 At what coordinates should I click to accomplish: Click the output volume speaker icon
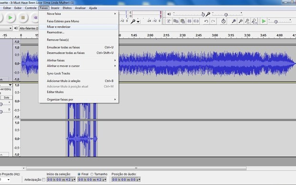169,14
